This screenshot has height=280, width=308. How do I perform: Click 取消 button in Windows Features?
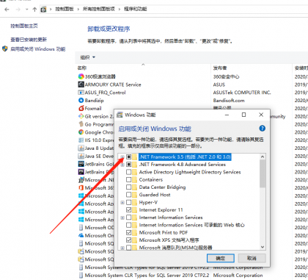click(252, 258)
